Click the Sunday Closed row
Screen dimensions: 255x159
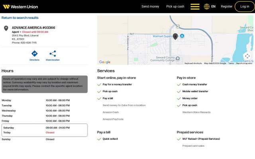(x=45, y=139)
